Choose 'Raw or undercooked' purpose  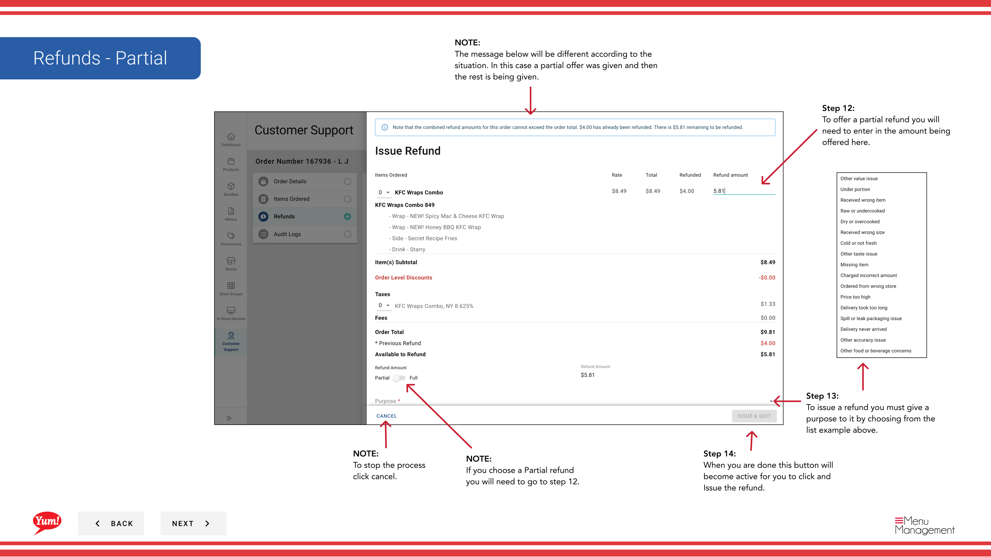863,211
